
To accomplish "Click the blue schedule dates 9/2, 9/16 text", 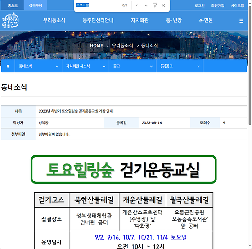I will [x=140, y=237].
